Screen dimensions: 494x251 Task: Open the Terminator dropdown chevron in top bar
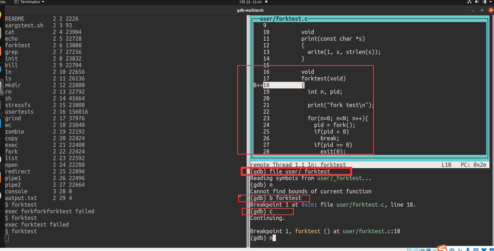(43, 2)
